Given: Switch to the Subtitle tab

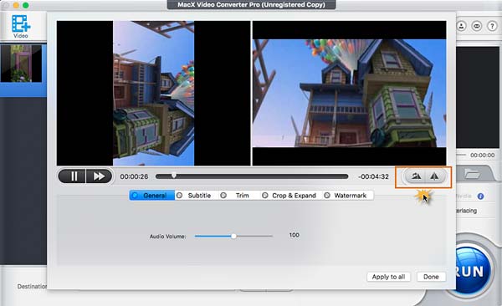Looking at the screenshot, I should (194, 196).
